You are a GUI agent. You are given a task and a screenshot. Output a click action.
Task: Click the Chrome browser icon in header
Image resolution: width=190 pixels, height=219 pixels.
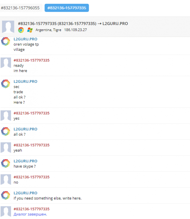pos(21,30)
